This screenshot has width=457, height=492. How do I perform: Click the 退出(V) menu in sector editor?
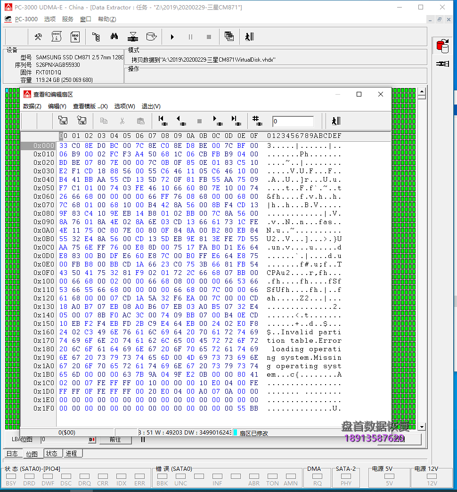pyautogui.click(x=151, y=106)
